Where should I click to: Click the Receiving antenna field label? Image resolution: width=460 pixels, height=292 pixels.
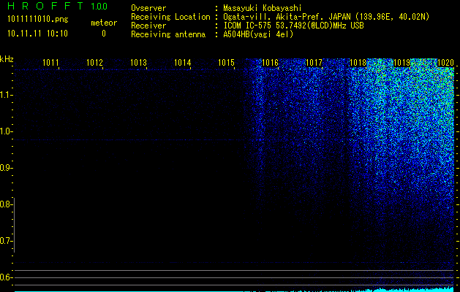click(168, 34)
